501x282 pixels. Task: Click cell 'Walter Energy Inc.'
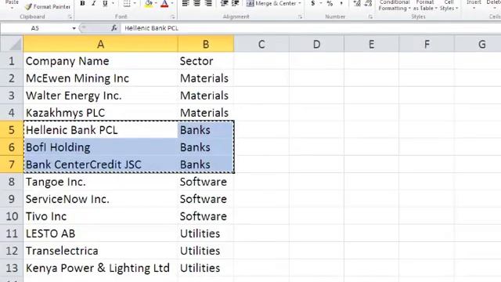pyautogui.click(x=100, y=96)
